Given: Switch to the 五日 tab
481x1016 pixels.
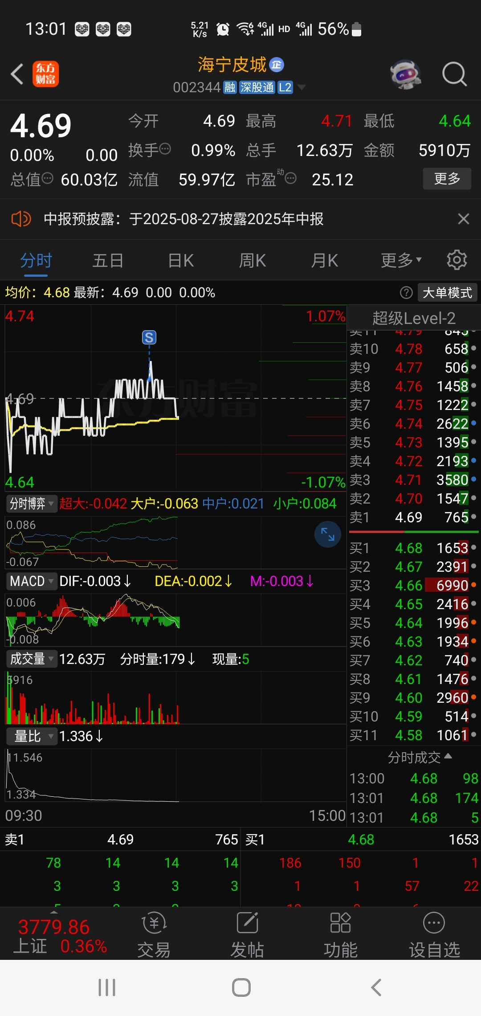Looking at the screenshot, I should click(108, 260).
